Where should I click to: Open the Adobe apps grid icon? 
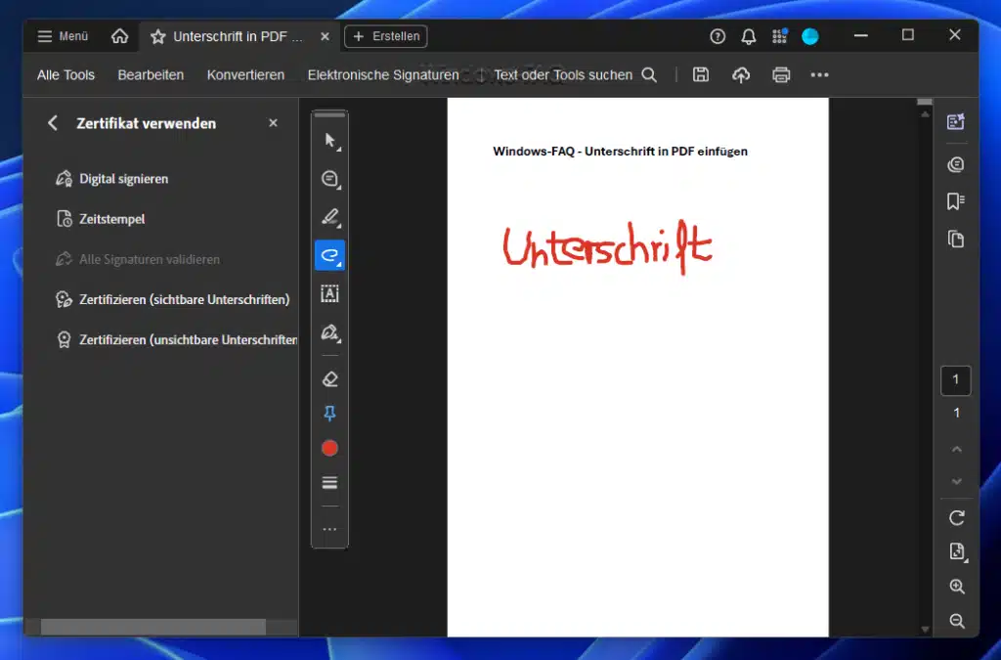(x=779, y=36)
